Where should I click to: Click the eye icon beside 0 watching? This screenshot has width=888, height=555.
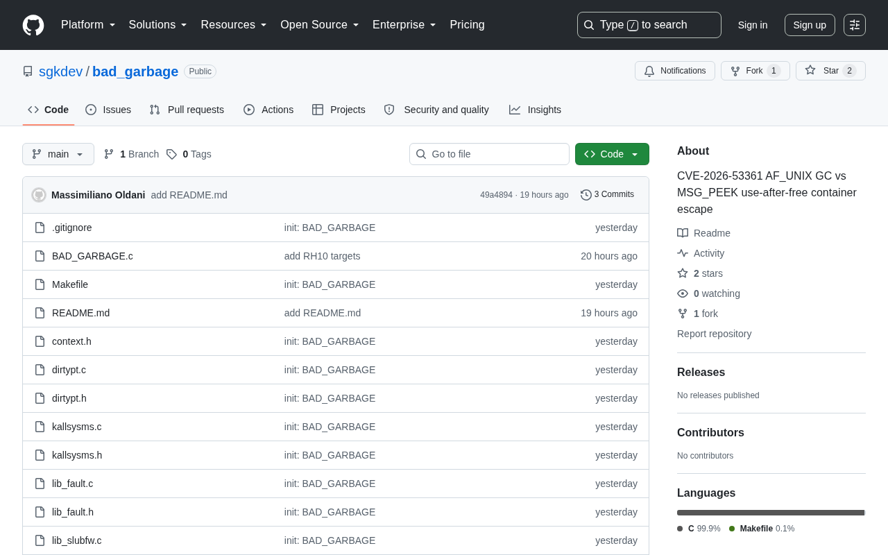pyautogui.click(x=683, y=293)
